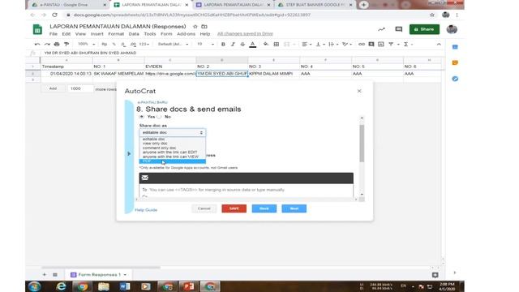
Task: Switch to the Form Responses 1 sheet tab
Action: (98, 275)
